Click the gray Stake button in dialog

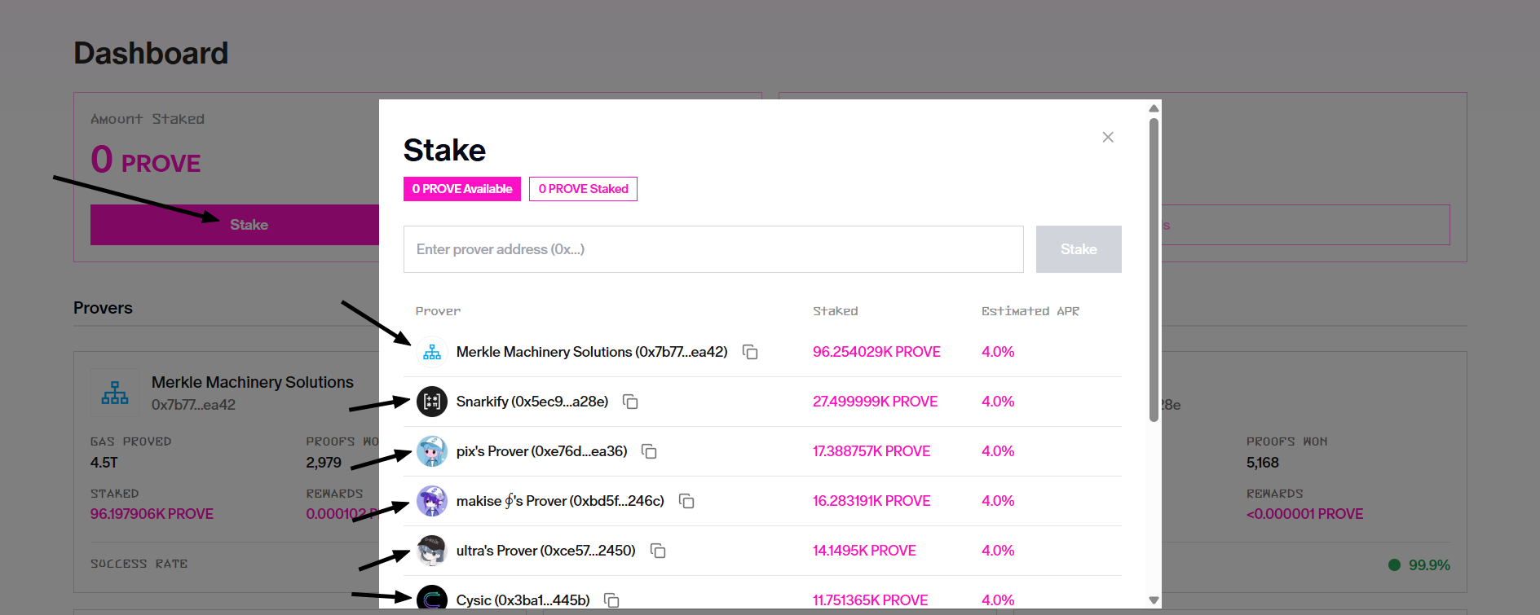[1079, 249]
